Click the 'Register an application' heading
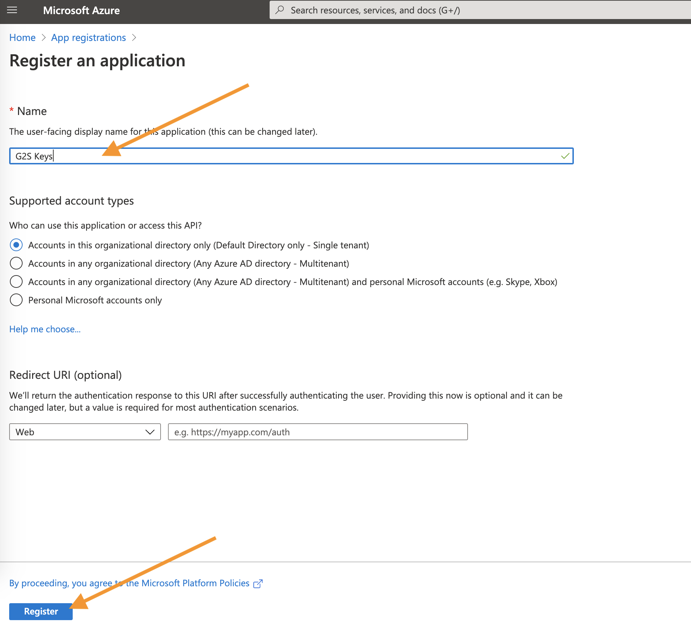The width and height of the screenshot is (691, 630). [97, 61]
